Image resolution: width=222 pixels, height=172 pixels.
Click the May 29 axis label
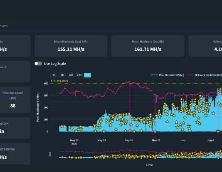click(x=156, y=140)
